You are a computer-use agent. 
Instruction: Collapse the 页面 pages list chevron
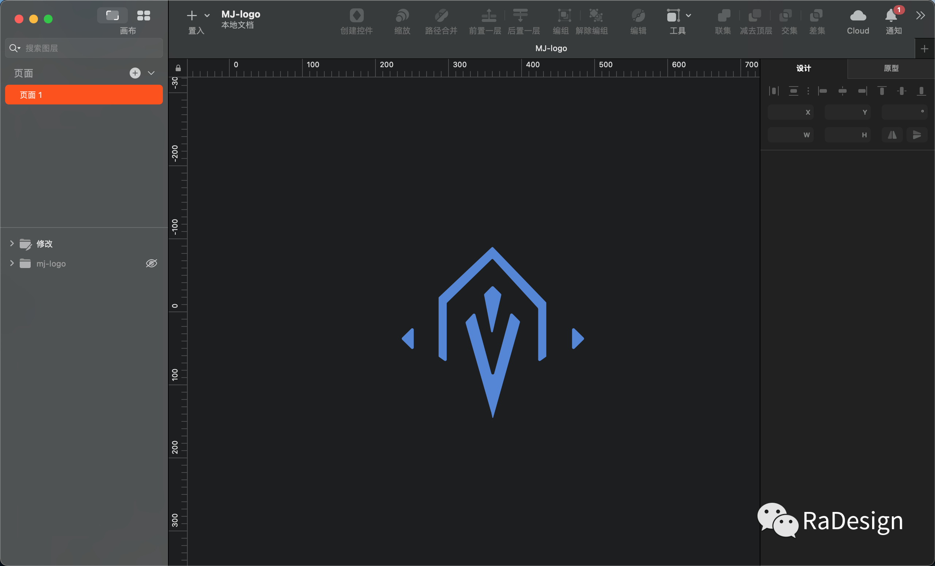151,73
